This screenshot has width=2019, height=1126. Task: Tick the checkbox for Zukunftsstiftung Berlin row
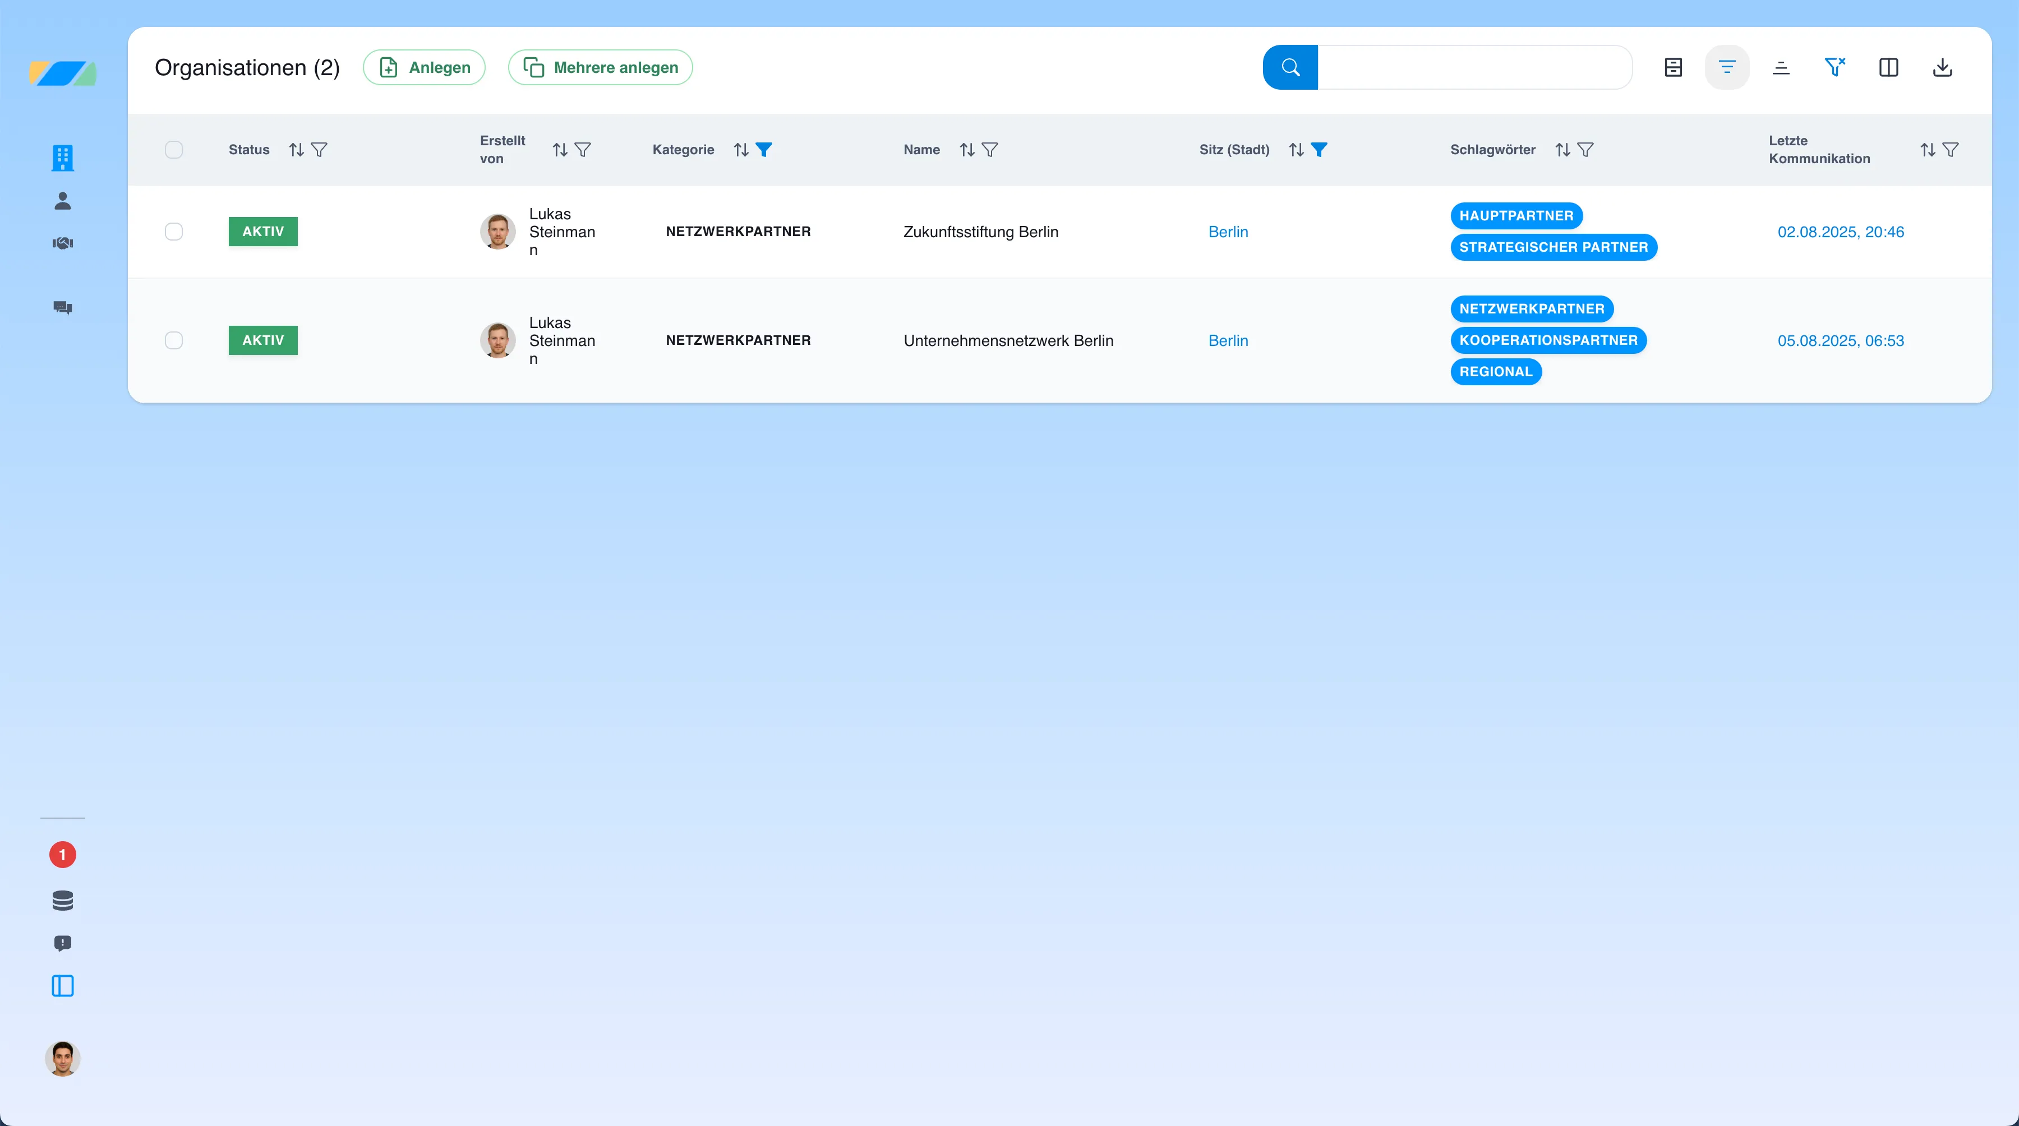[174, 231]
